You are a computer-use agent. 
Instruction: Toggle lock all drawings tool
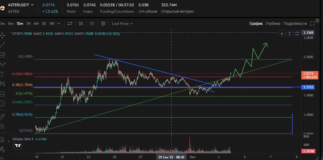2,149
